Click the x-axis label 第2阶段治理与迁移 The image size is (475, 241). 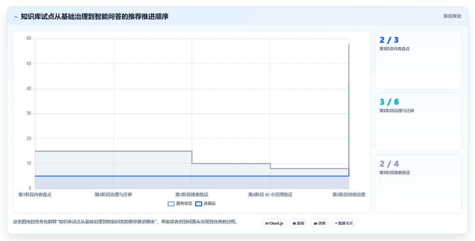113,194
